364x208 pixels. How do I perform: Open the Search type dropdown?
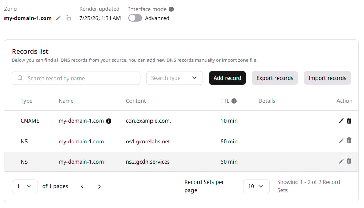pyautogui.click(x=175, y=78)
